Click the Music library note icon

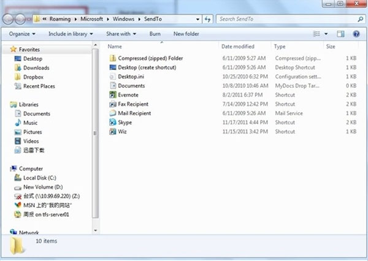(18, 123)
